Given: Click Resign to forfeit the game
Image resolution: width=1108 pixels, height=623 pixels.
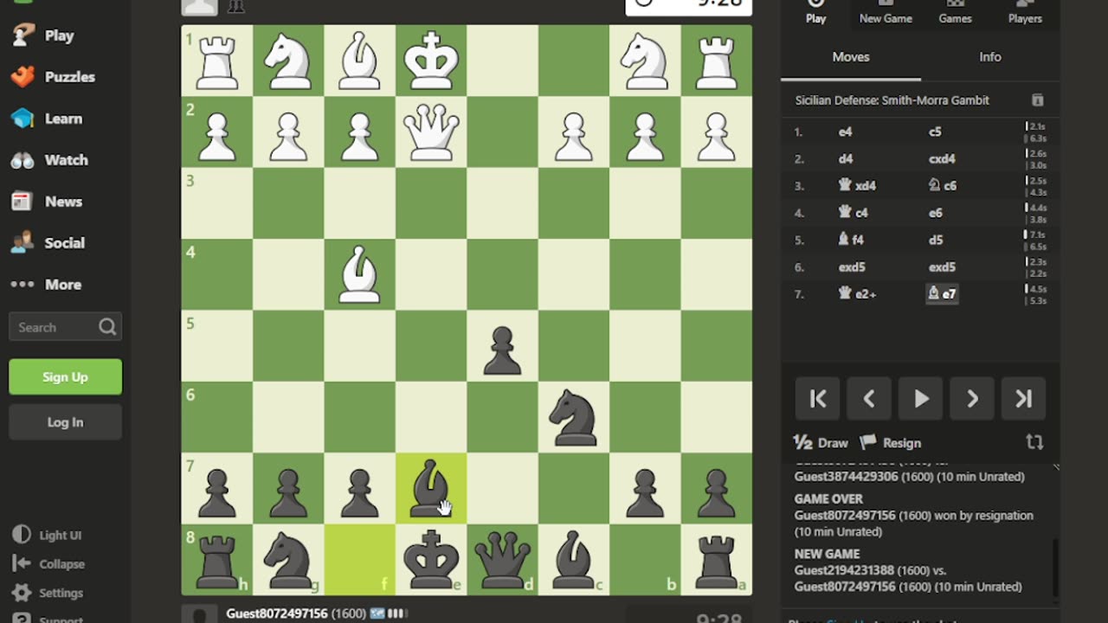Looking at the screenshot, I should click(891, 443).
